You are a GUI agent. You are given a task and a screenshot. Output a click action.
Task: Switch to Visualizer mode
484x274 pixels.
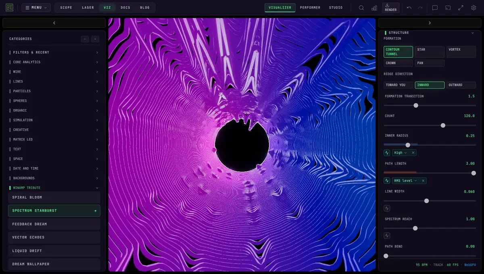tap(280, 8)
